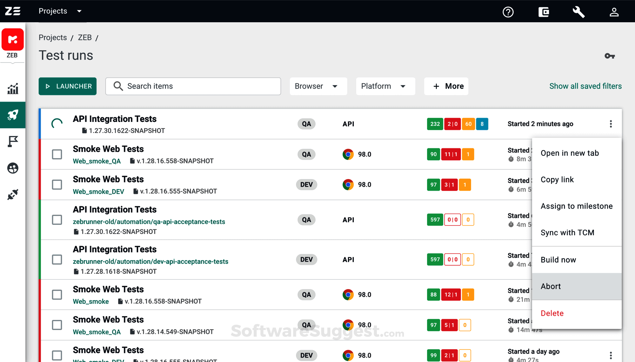635x362 pixels.
Task: Select Assign to milestone menu item
Action: coord(577,206)
